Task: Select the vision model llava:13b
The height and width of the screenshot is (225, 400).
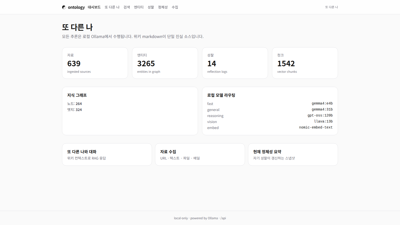Action: click(323, 121)
